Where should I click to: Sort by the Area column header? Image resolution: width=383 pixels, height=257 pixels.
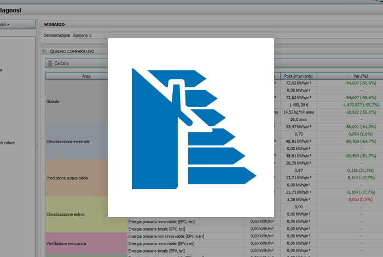[x=86, y=76]
